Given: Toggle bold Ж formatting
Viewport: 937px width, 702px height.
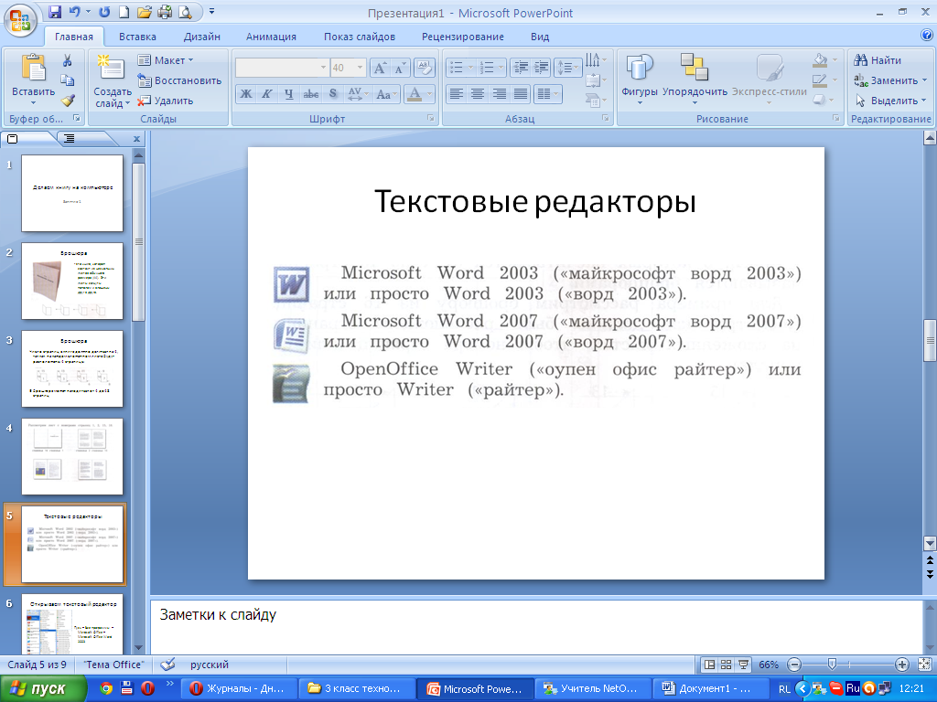Looking at the screenshot, I should pos(246,94).
